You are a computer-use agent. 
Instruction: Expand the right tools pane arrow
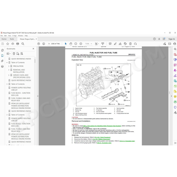[x=171, y=96]
